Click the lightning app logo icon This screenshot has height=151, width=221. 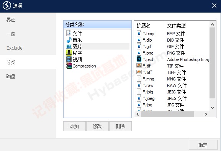click(7, 6)
